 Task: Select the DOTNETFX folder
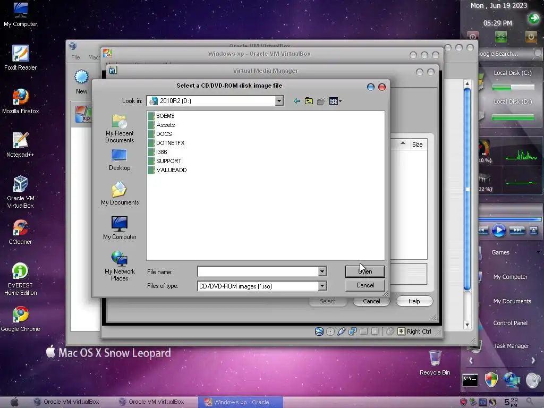(x=166, y=143)
